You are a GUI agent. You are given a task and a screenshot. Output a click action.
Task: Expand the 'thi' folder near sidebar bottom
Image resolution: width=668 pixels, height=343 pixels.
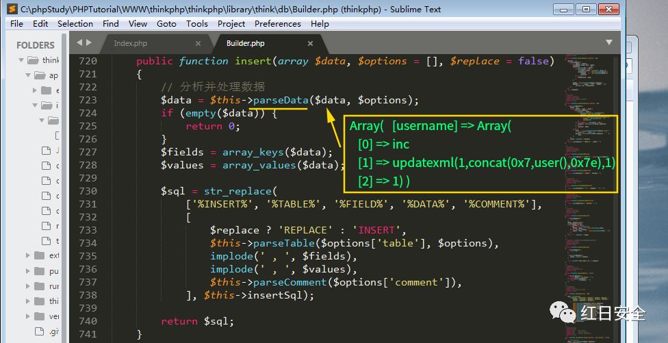[28, 301]
